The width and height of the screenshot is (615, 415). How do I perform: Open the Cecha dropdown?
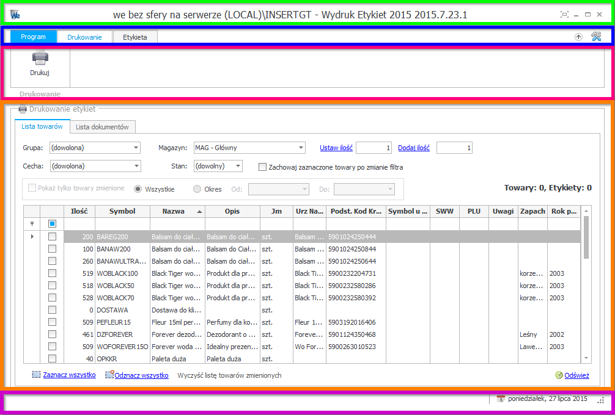pyautogui.click(x=136, y=166)
